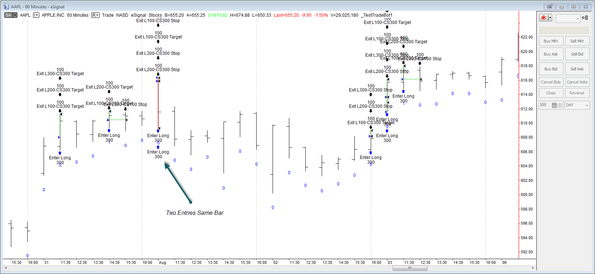Click the empty status field above Buy Mkt

point(564,30)
